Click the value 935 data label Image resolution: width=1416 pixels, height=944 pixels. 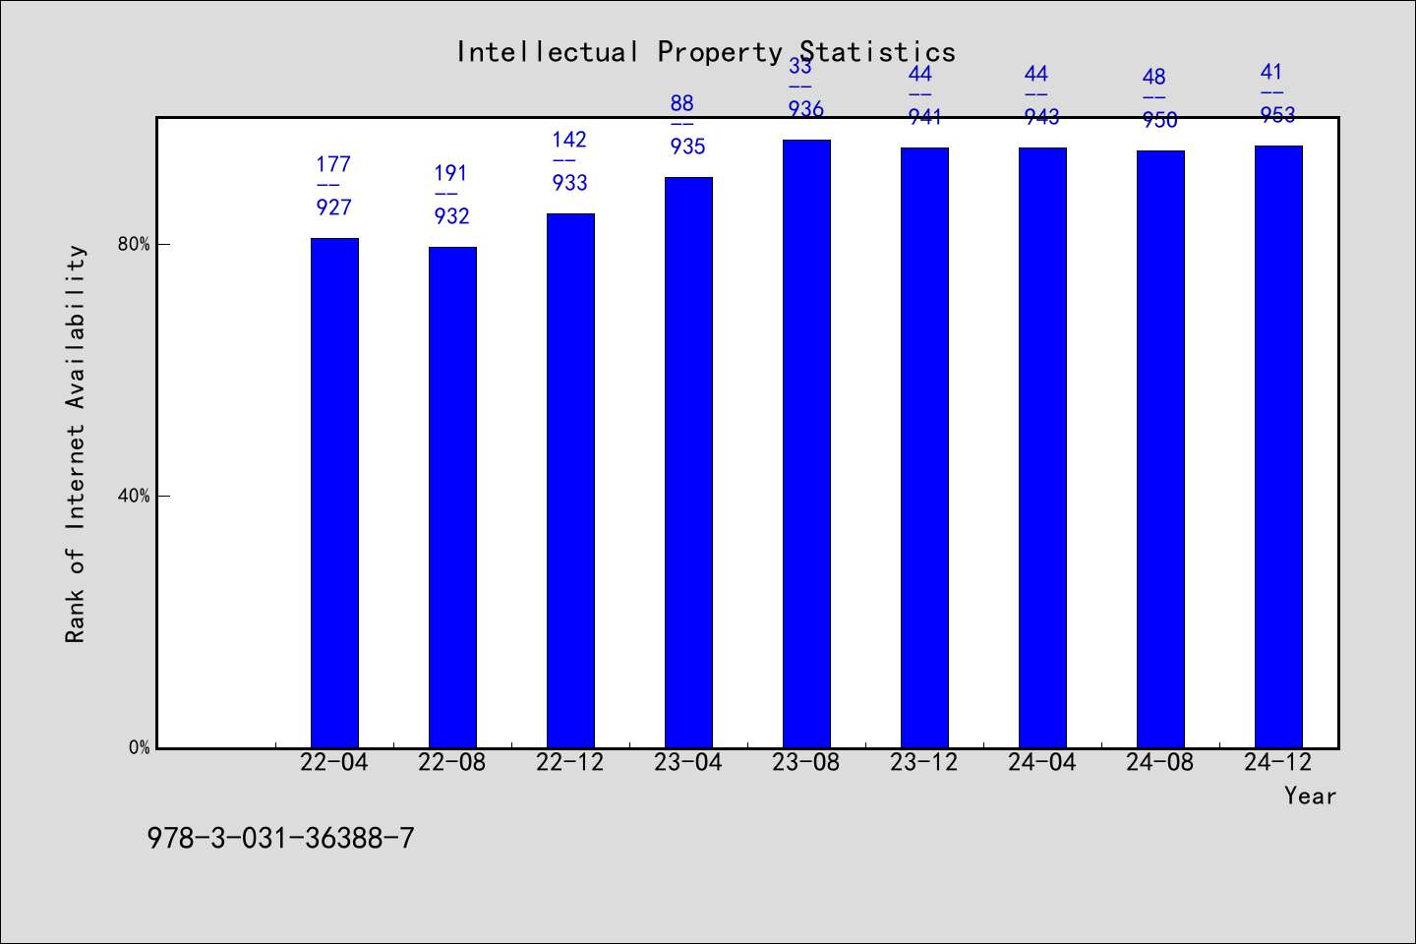coord(688,147)
